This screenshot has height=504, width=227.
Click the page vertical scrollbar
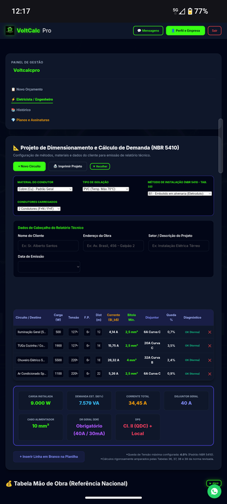(220, 146)
